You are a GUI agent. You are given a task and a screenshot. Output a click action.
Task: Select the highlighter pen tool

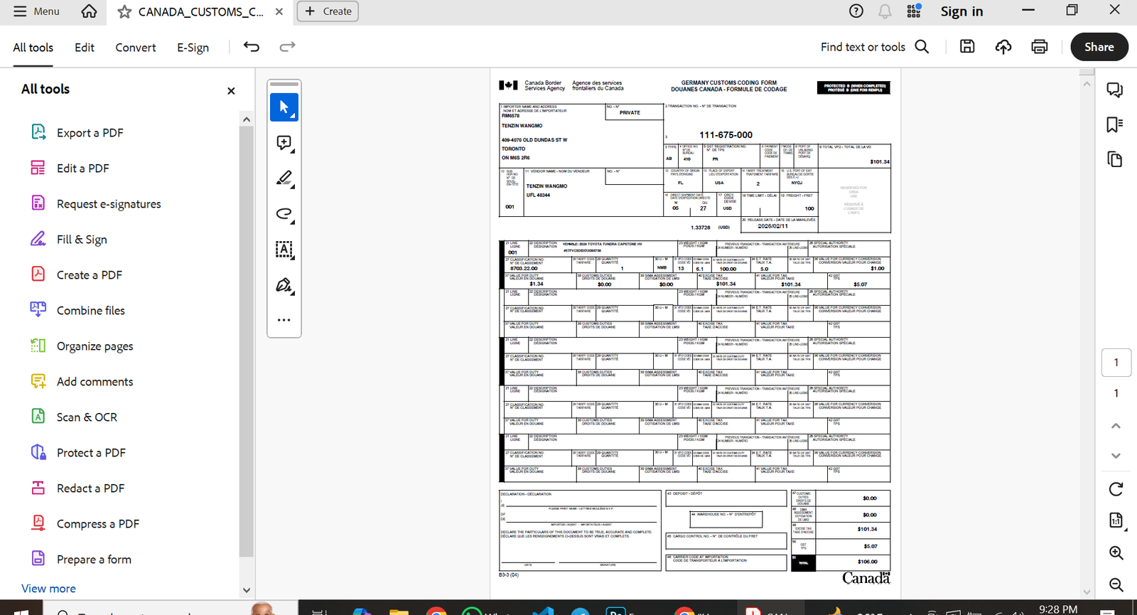[284, 178]
